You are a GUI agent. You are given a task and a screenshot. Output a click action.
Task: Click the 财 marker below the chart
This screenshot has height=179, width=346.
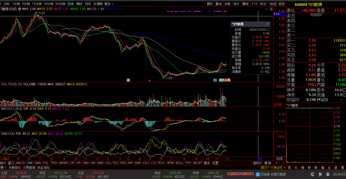click(x=215, y=80)
